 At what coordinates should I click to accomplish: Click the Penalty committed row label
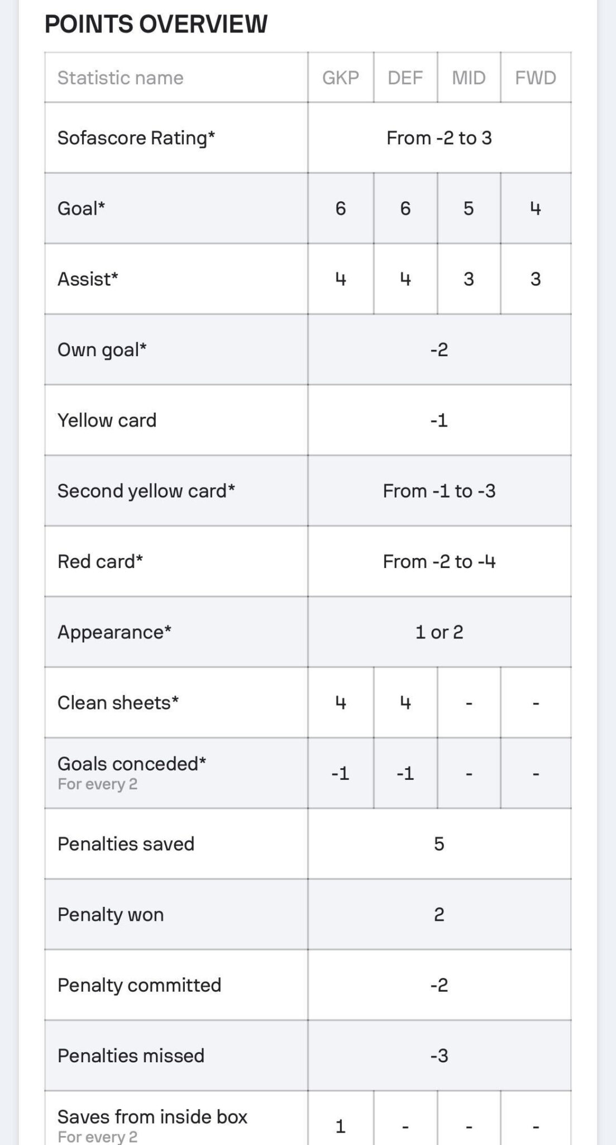pos(140,985)
